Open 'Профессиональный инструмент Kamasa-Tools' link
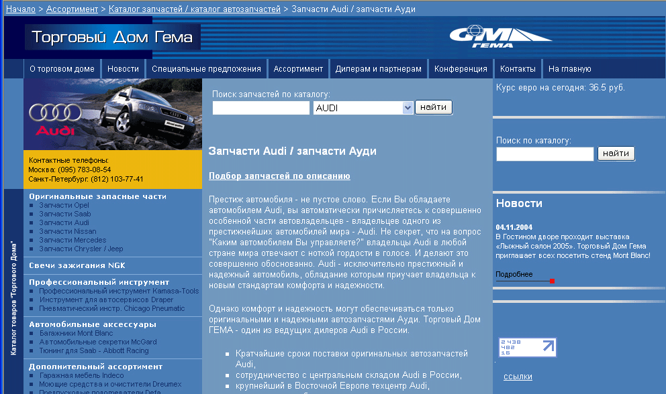This screenshot has width=666, height=394. coord(119,291)
